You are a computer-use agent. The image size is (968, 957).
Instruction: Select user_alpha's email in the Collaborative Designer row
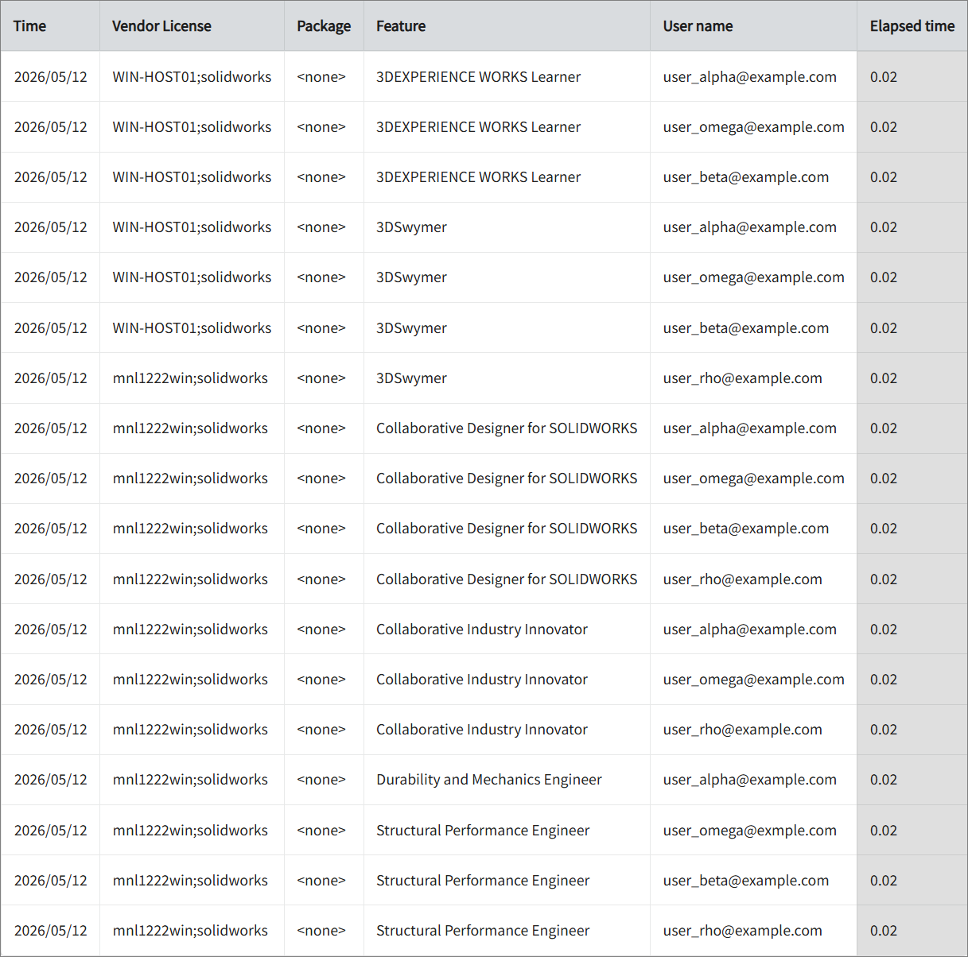(x=750, y=428)
